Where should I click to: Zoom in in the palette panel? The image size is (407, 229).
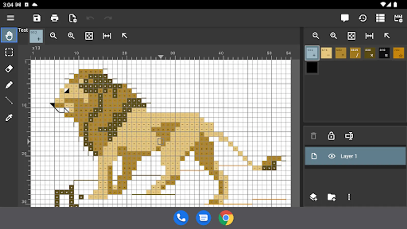(x=333, y=36)
